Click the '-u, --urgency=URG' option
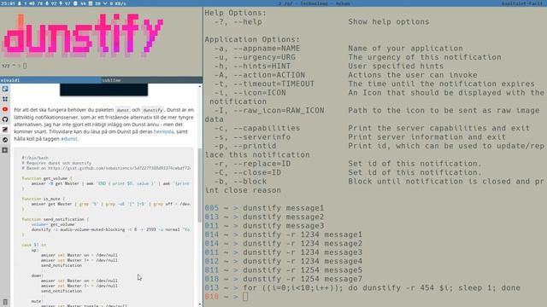 pos(255,57)
